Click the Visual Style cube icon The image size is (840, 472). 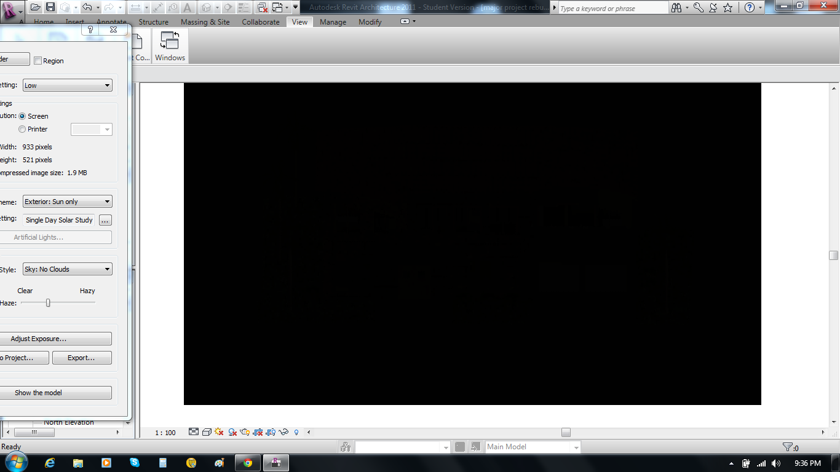(207, 432)
